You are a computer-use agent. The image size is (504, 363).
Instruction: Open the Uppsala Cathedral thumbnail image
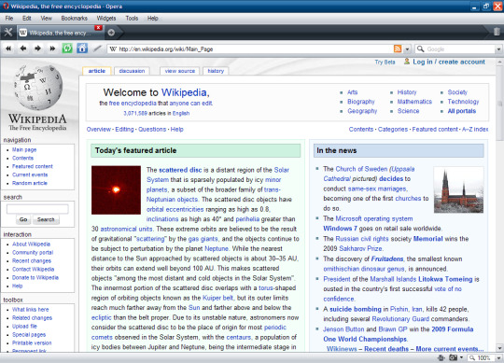click(458, 189)
